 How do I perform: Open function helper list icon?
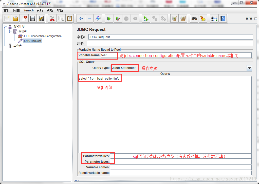pos(214,19)
